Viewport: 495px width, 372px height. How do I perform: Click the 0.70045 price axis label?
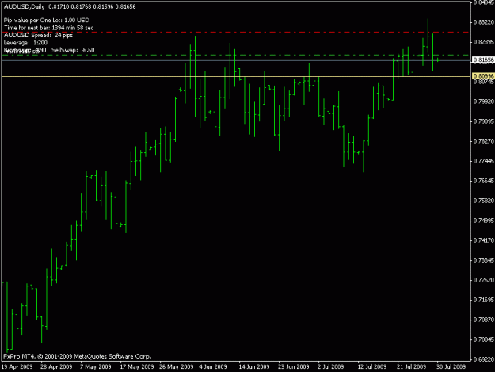pyautogui.click(x=484, y=339)
